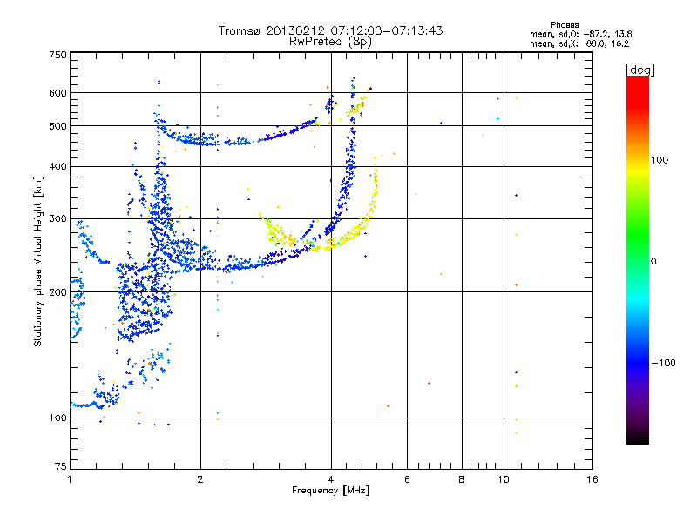
Task: Click the 'Phases' header text
Action: pos(564,25)
